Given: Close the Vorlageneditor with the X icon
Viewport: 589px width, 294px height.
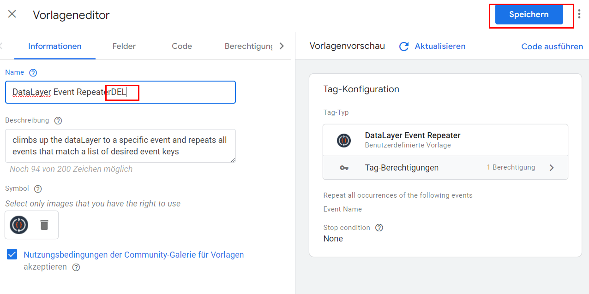Looking at the screenshot, I should [x=12, y=14].
